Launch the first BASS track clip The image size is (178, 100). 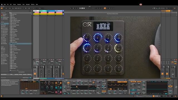click(x=48, y=12)
